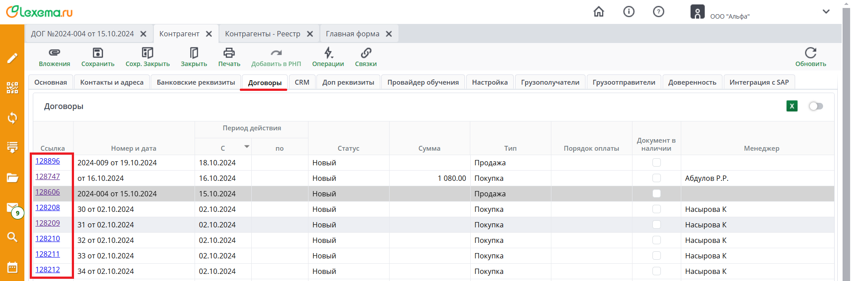Close the Контрагенты - Реестр tab
This screenshot has height=281, width=851.
pyautogui.click(x=310, y=34)
